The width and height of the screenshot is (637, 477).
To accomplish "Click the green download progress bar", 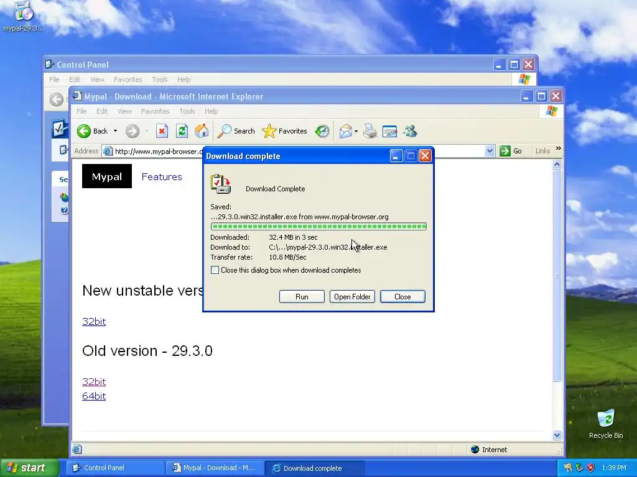I will [318, 226].
